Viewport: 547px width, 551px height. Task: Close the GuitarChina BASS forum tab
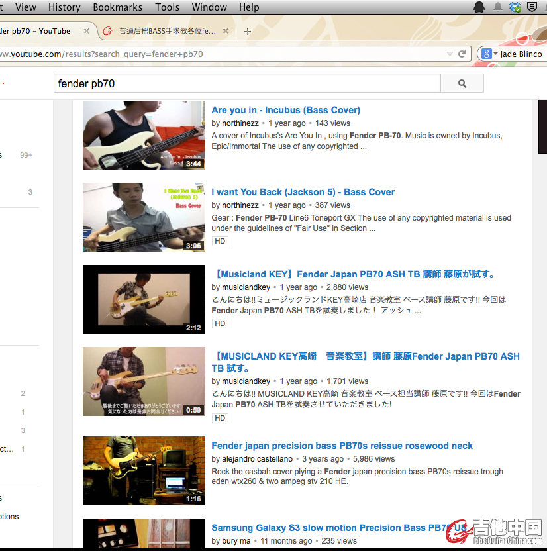click(x=226, y=31)
